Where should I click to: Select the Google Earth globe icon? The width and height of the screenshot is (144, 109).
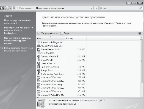coord(38,70)
